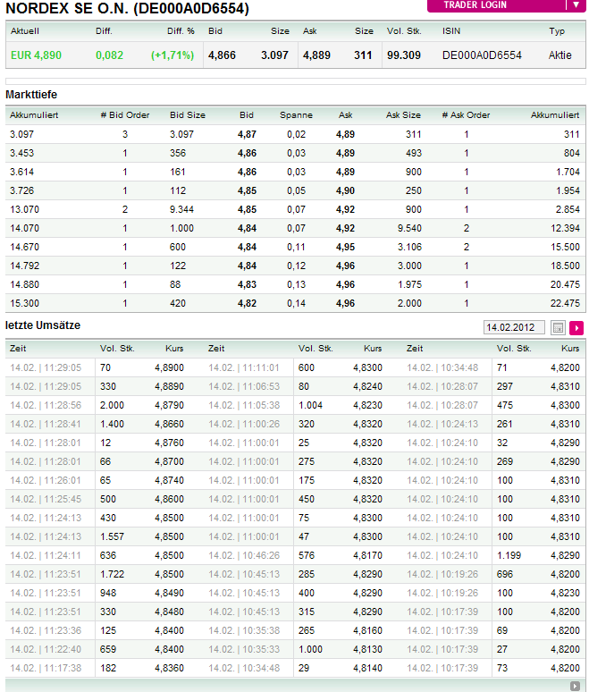Click the trade price 4,8130
The width and height of the screenshot is (589, 692).
tap(367, 650)
